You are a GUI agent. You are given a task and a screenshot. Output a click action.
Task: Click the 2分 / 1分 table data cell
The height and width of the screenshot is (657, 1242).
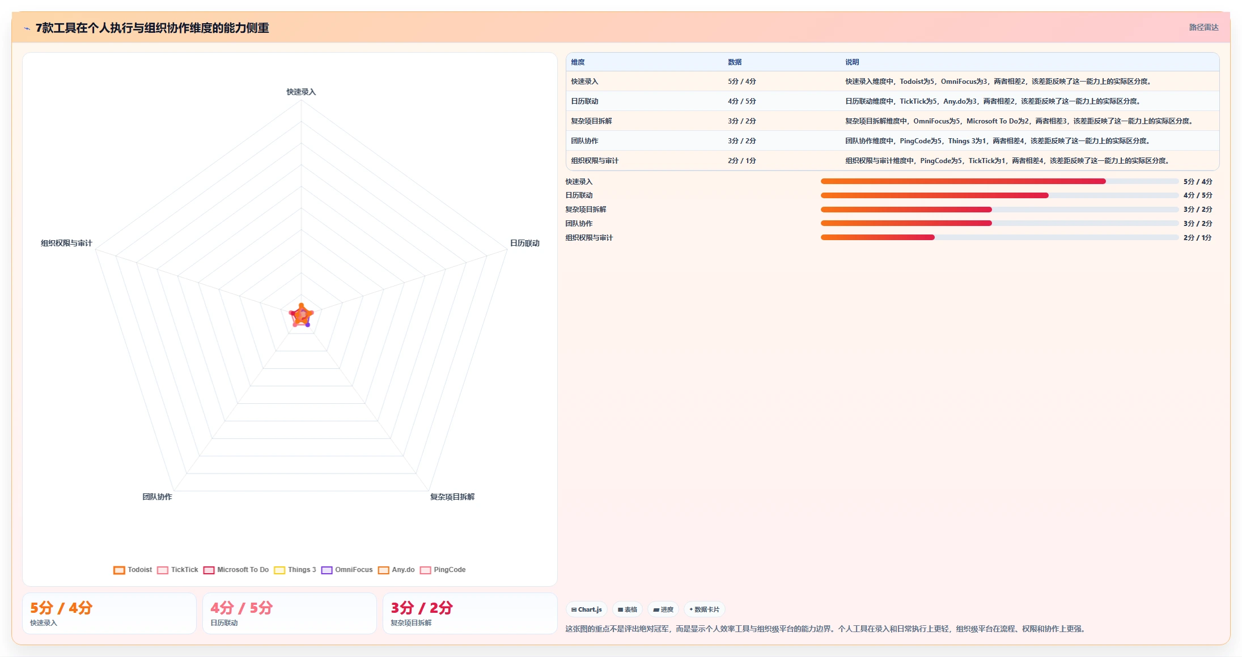[x=742, y=161]
